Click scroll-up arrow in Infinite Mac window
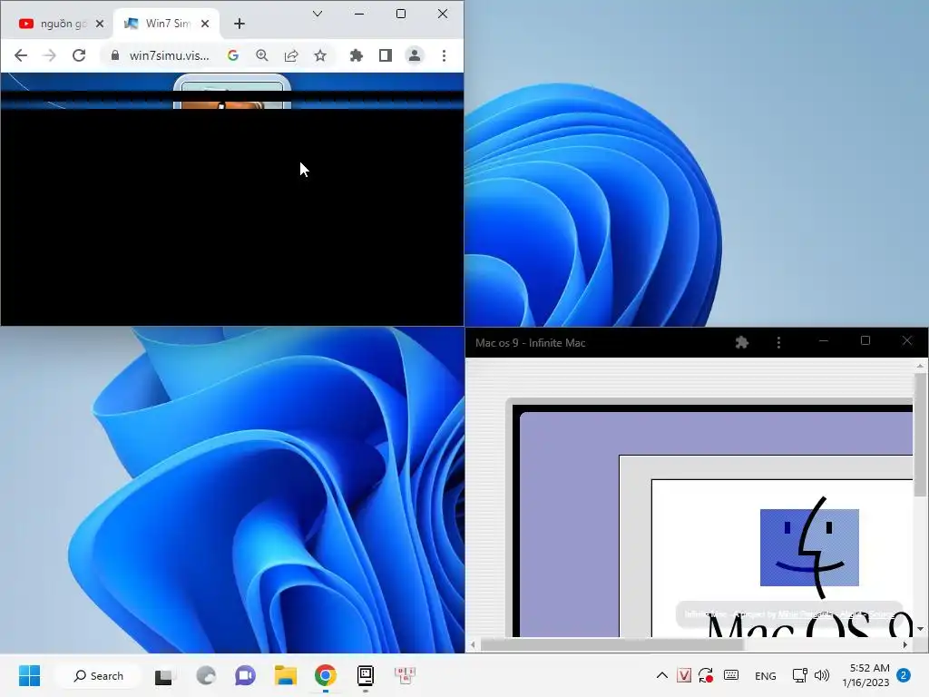 pyautogui.click(x=920, y=366)
